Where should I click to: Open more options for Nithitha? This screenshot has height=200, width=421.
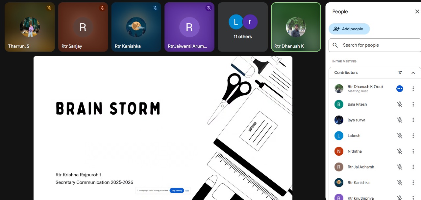pyautogui.click(x=413, y=151)
